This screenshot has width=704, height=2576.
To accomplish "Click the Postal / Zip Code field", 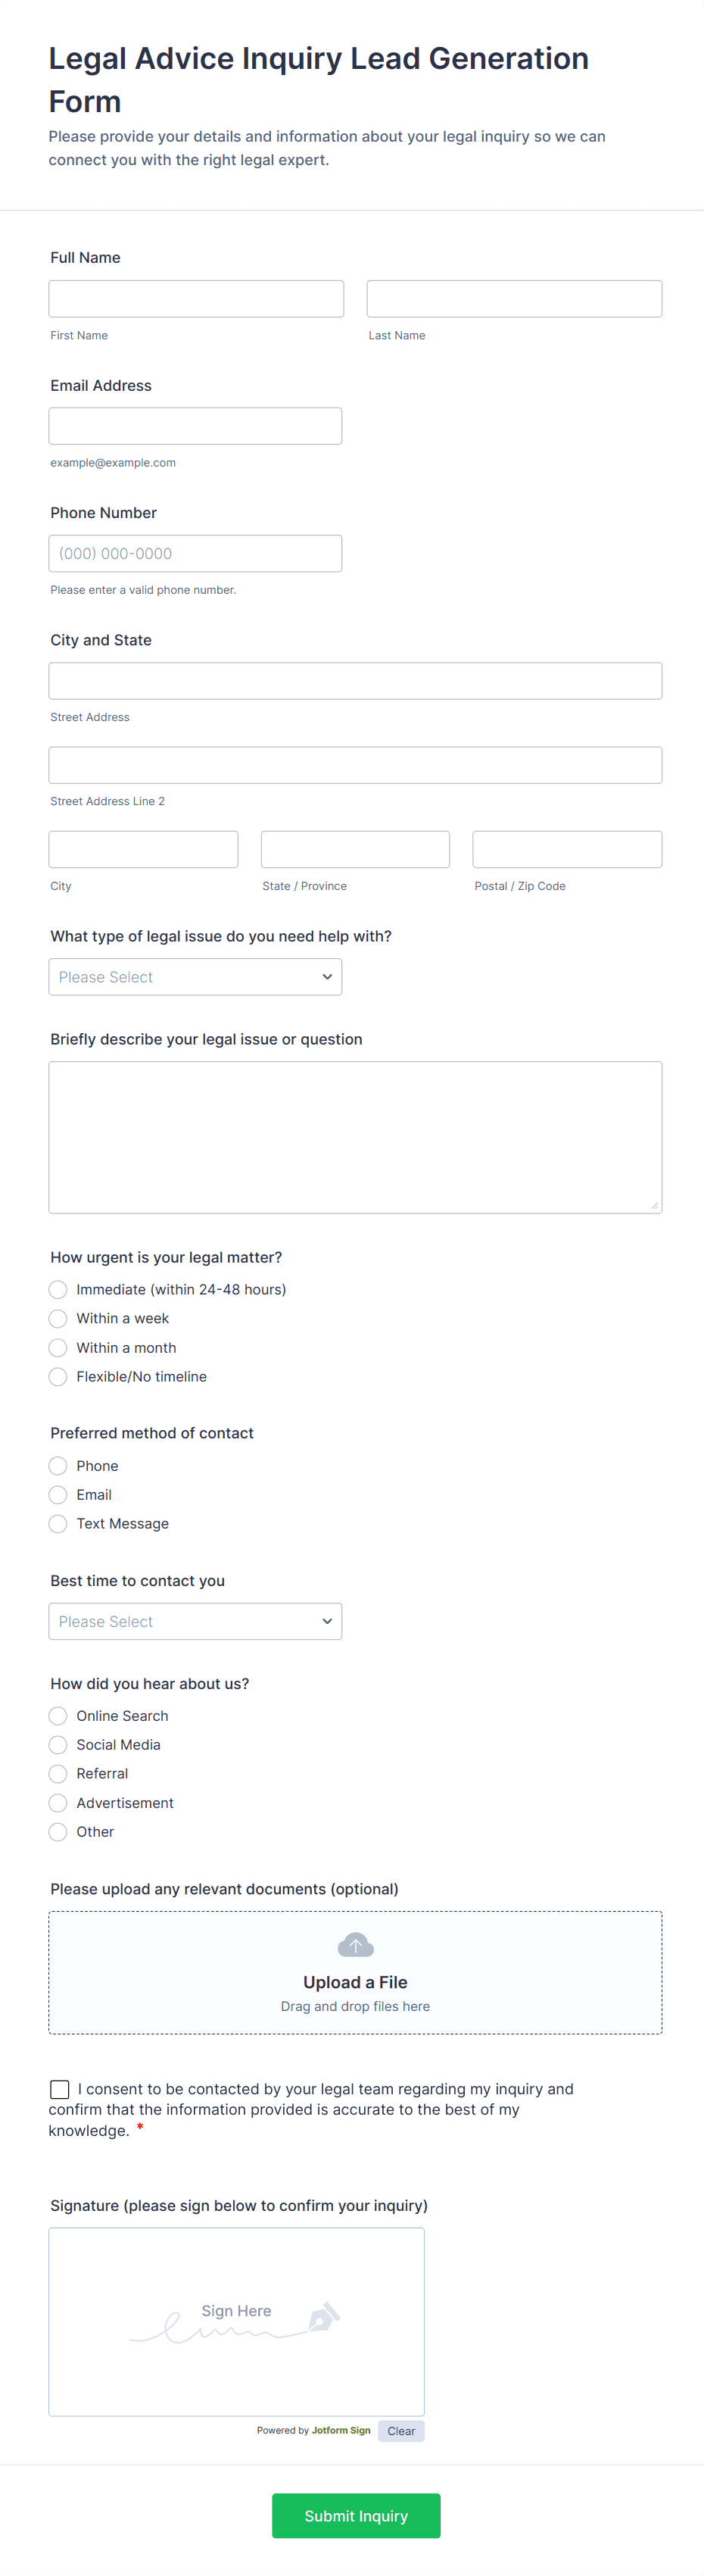I will coord(567,850).
